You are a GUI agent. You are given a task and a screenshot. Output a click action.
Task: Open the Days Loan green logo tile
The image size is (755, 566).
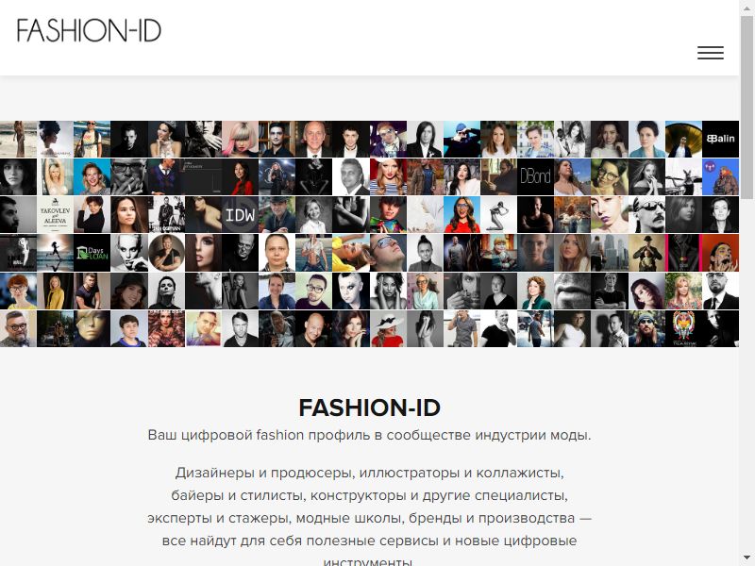pyautogui.click(x=92, y=253)
